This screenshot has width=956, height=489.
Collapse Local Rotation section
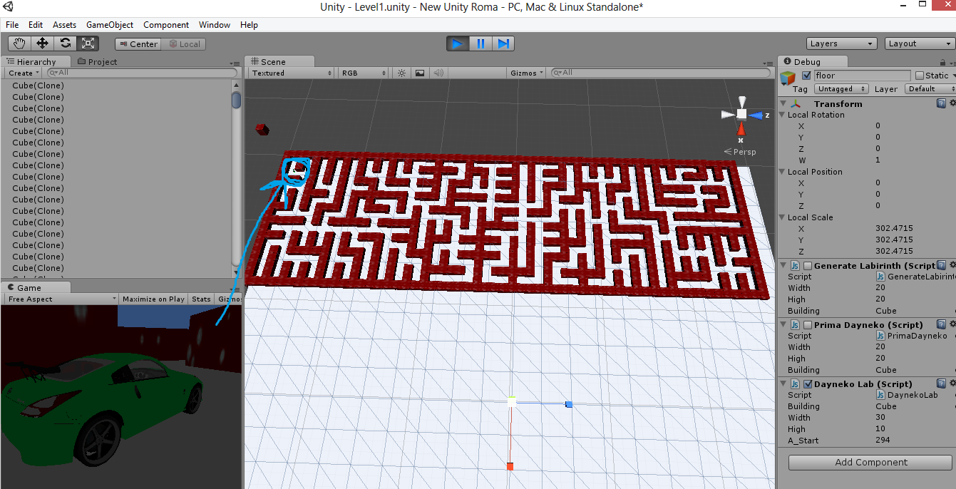pyautogui.click(x=783, y=115)
